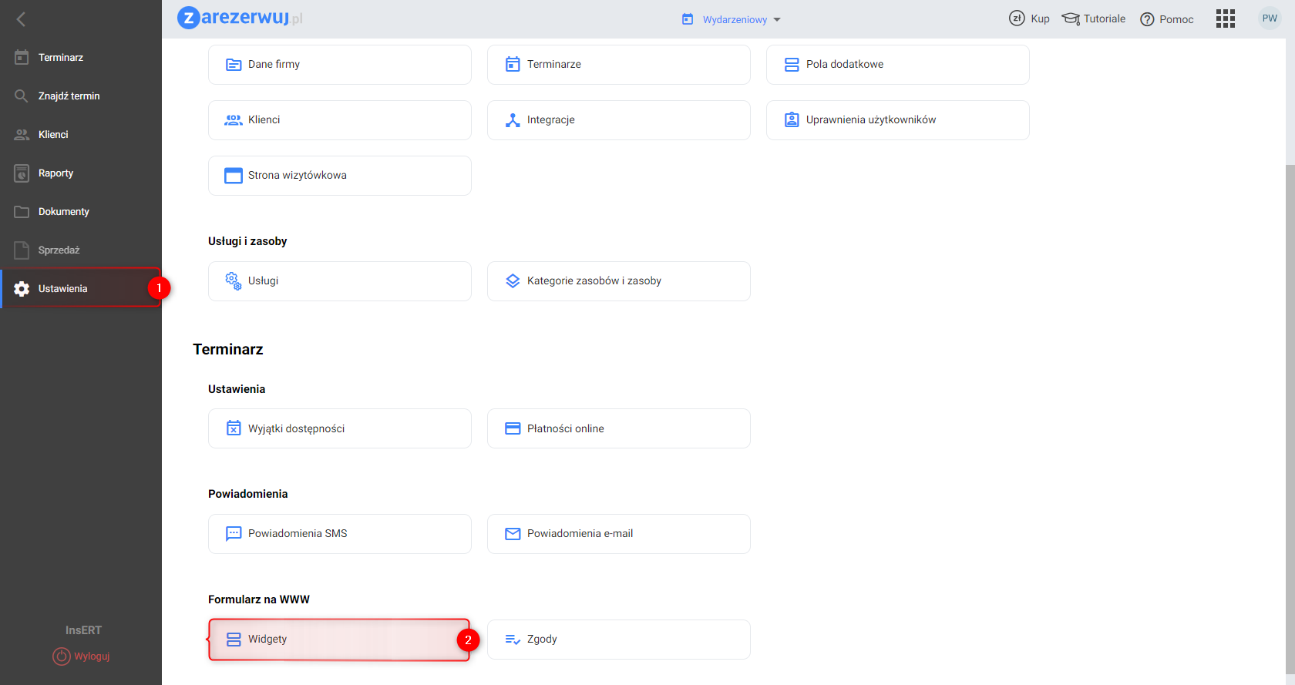Expand the Wydarzeniowy calendar dropdown

[x=732, y=19]
